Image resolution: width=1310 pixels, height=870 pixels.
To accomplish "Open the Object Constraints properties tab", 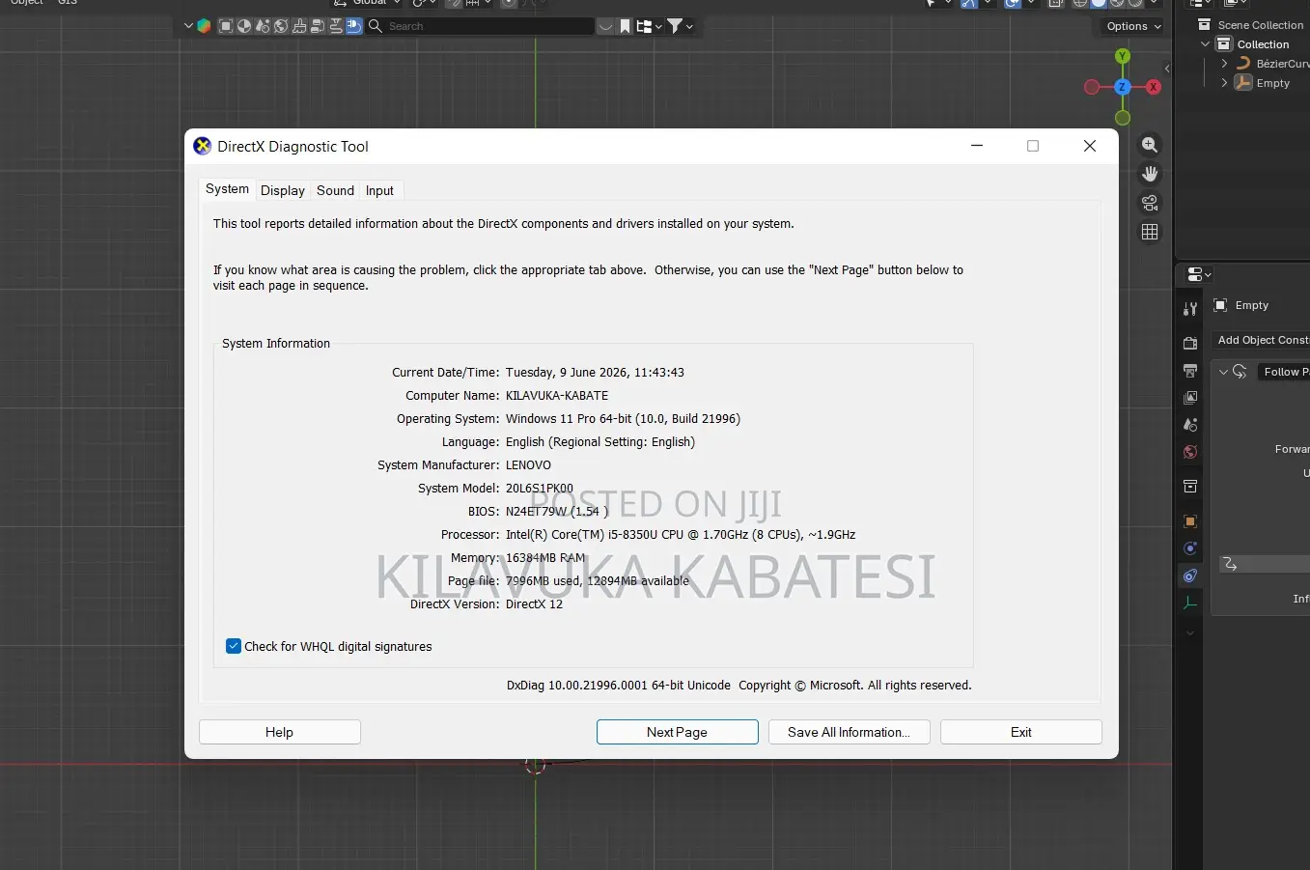I will 1190,575.
